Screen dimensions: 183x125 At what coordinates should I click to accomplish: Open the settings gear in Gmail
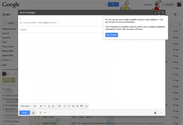(x=175, y=14)
